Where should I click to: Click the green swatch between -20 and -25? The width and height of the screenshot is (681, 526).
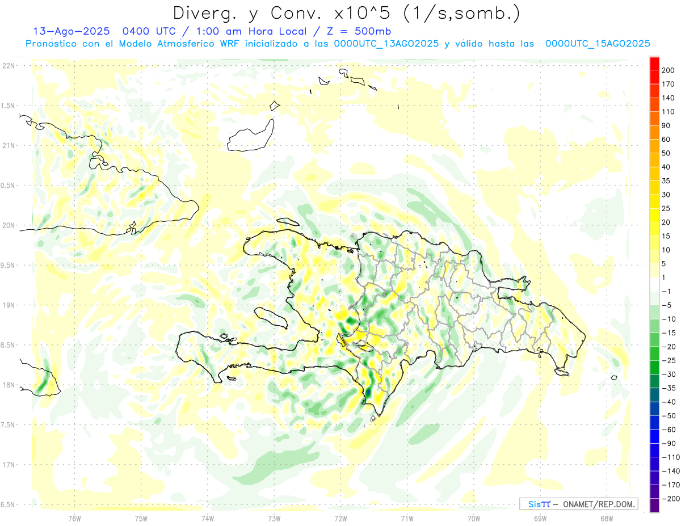[x=654, y=354]
